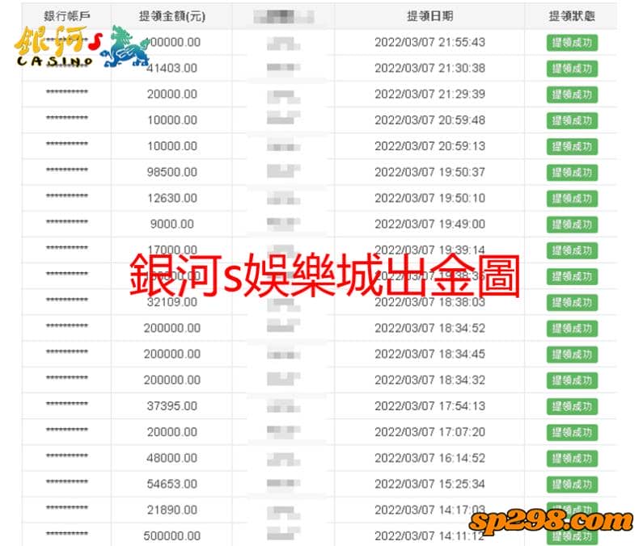
Task: Click the 提領日期 column header
Action: [429, 16]
